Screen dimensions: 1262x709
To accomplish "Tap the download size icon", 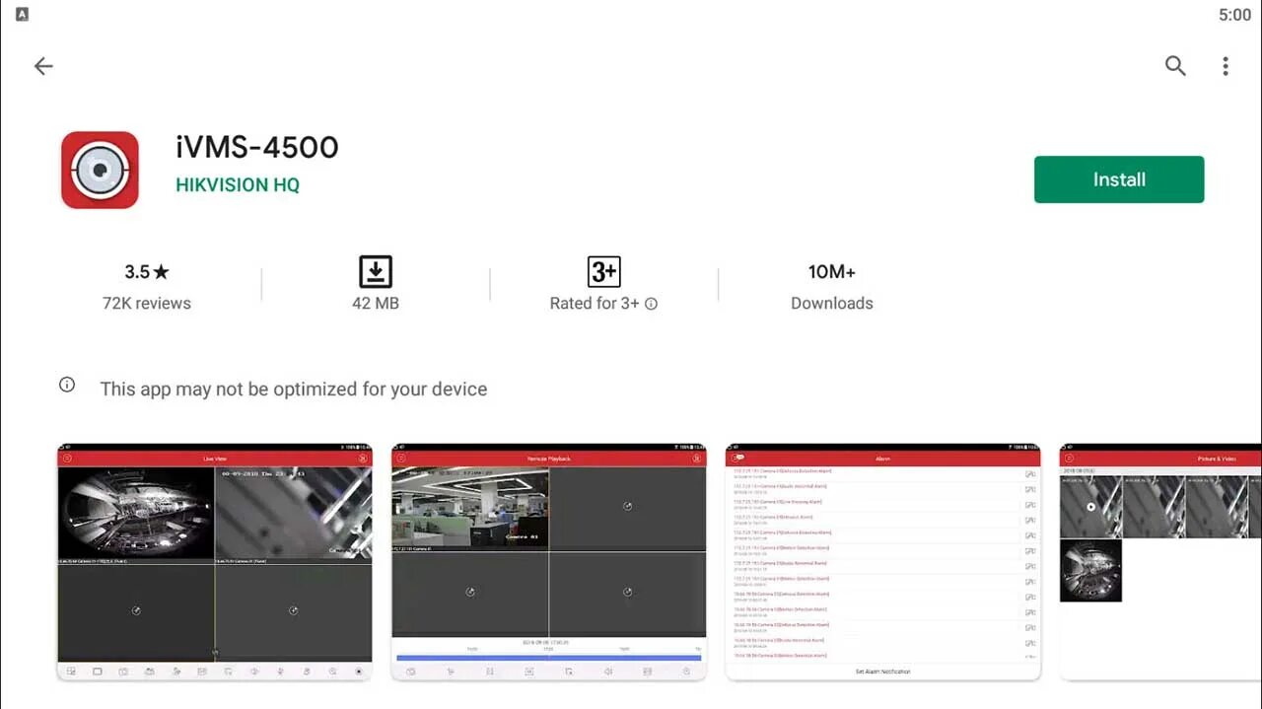I will (x=376, y=271).
